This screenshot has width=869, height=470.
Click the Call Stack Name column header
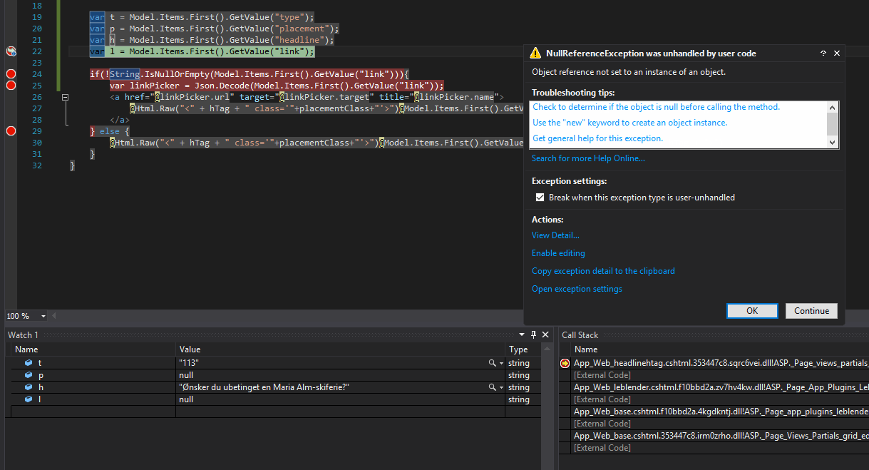click(586, 349)
